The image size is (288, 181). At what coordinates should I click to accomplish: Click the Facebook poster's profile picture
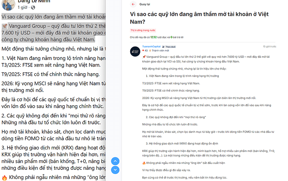[x=8, y=5]
